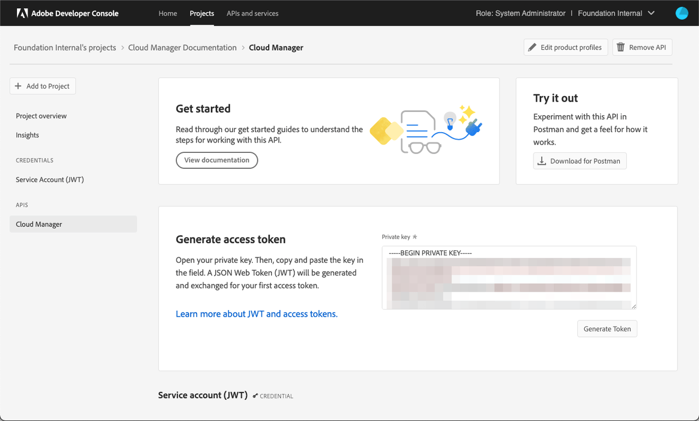This screenshot has width=699, height=421.
Task: Click the Try it out heading
Action: point(555,98)
